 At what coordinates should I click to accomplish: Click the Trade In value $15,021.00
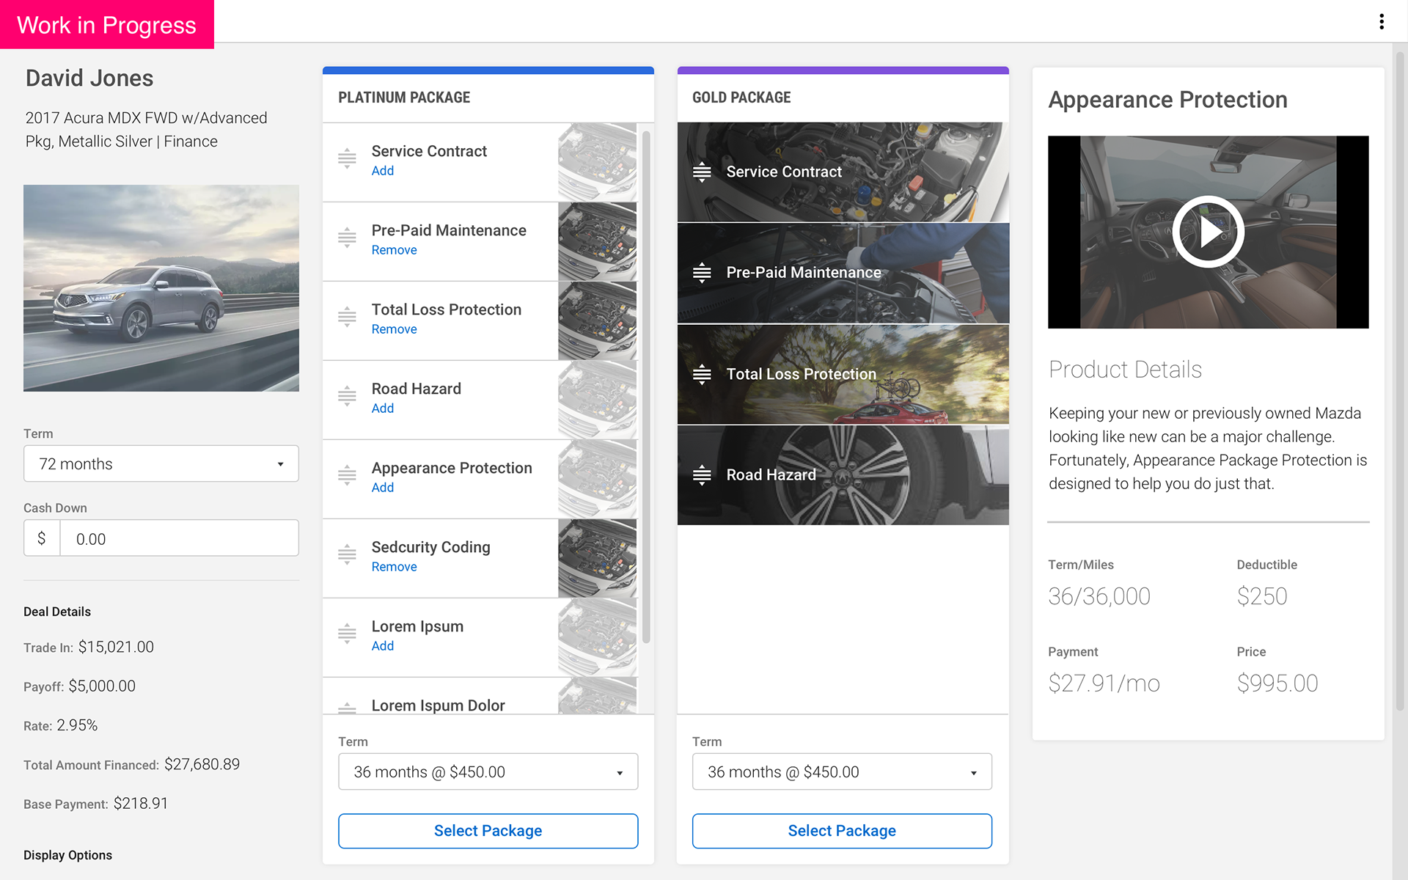point(116,647)
